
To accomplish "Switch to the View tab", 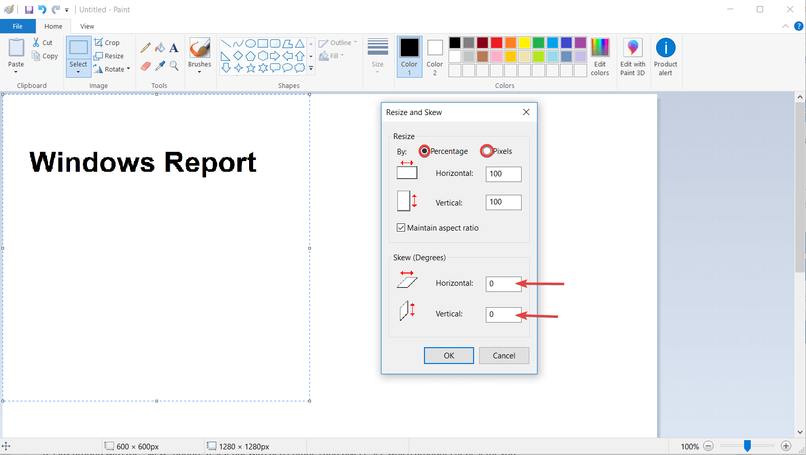I will tap(87, 26).
